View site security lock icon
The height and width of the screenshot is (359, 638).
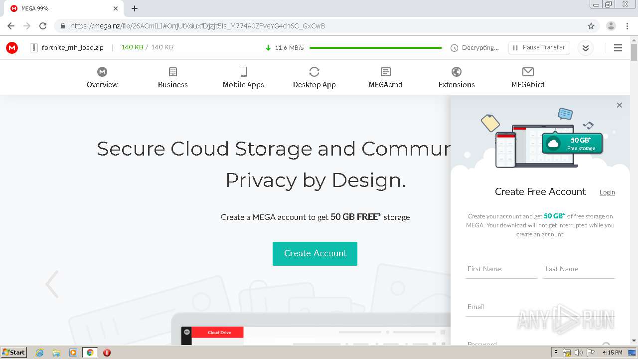(63, 26)
